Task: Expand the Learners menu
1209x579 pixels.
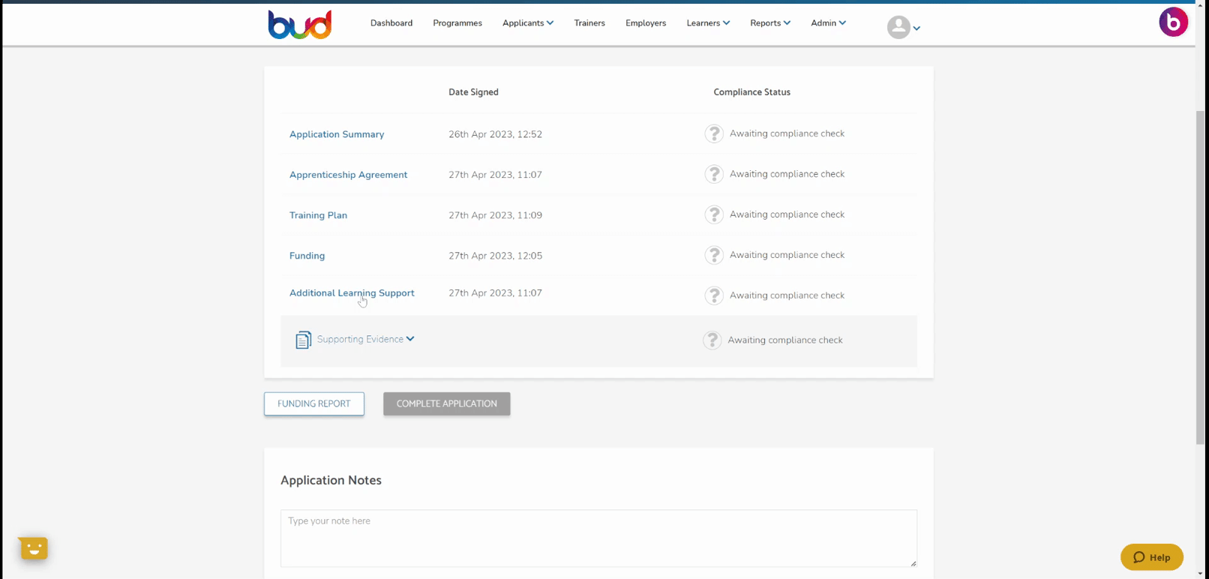Action: coord(708,23)
